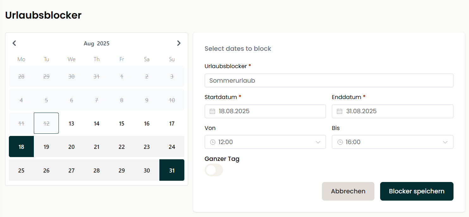This screenshot has height=217, width=469.
Task: Select August 19 in calendar
Action: [46, 147]
